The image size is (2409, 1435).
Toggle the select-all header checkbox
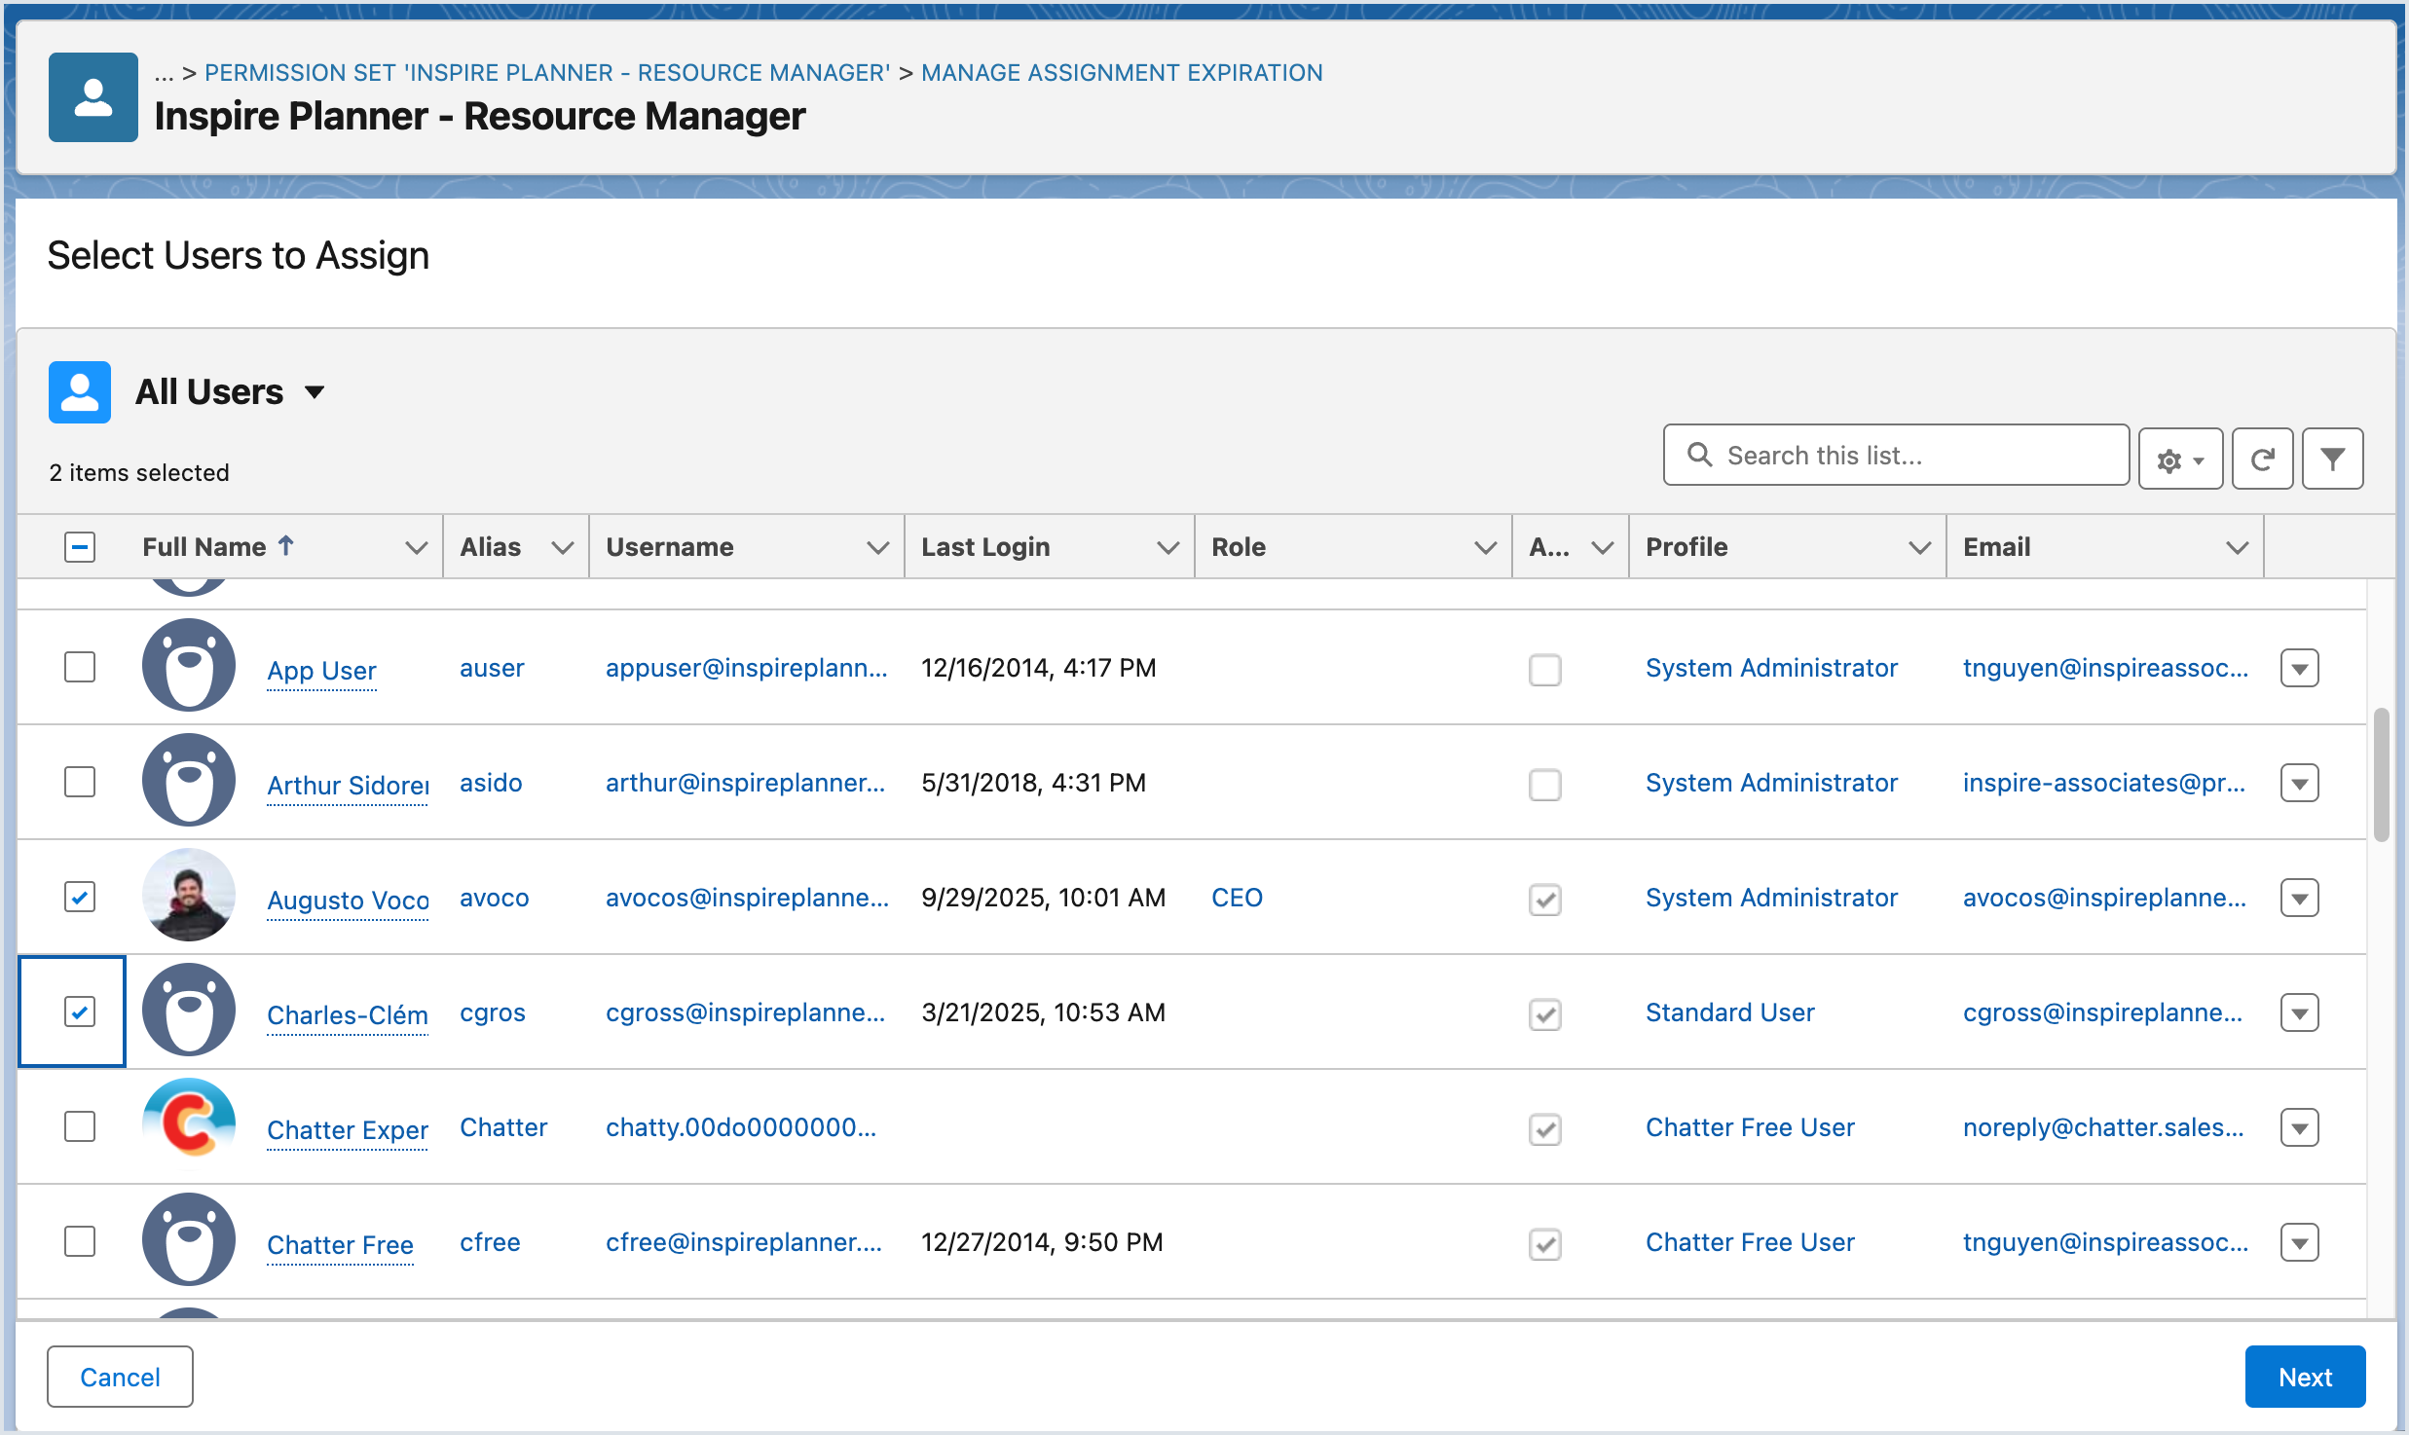[80, 547]
